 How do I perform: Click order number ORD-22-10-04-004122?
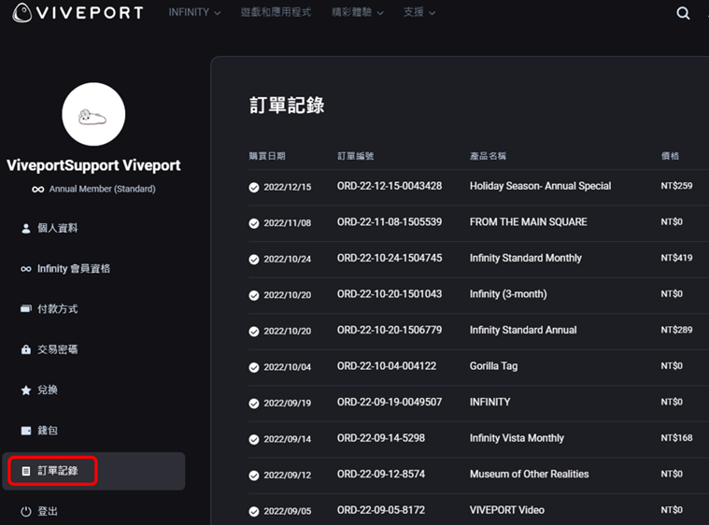tap(387, 366)
